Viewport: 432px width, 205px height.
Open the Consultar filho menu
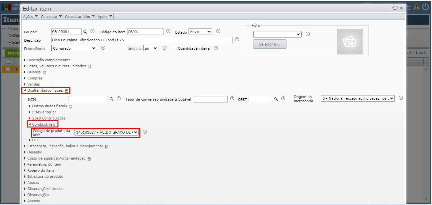point(80,16)
